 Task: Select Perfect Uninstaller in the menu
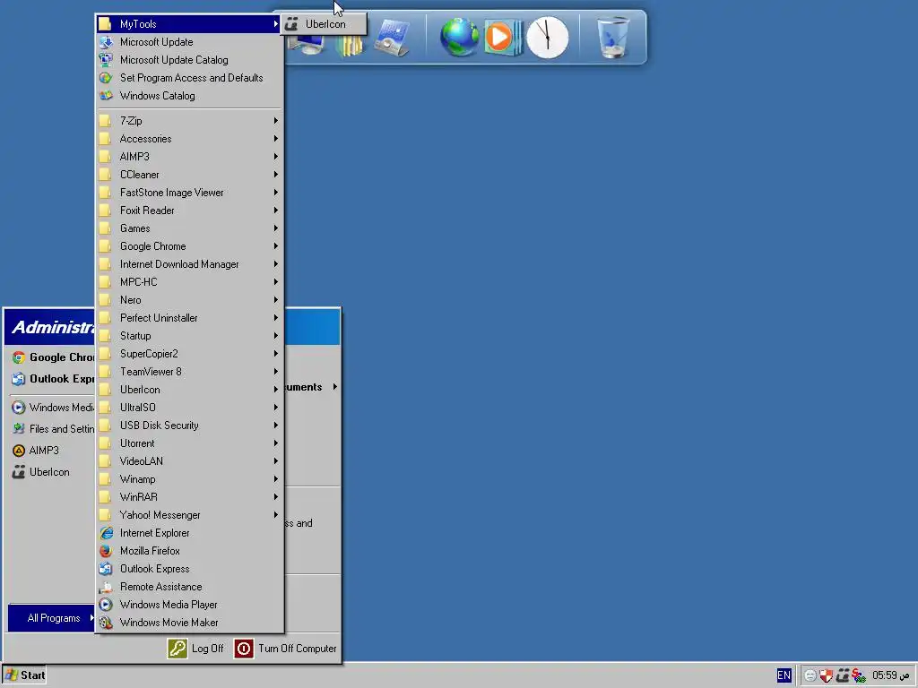click(x=190, y=318)
